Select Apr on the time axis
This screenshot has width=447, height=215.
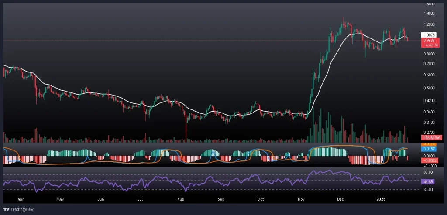click(x=20, y=198)
